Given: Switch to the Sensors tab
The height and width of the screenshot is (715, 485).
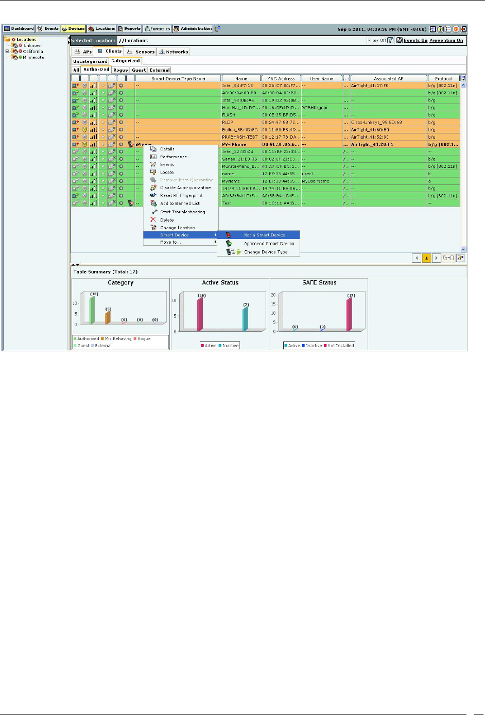Looking at the screenshot, I should [x=141, y=52].
